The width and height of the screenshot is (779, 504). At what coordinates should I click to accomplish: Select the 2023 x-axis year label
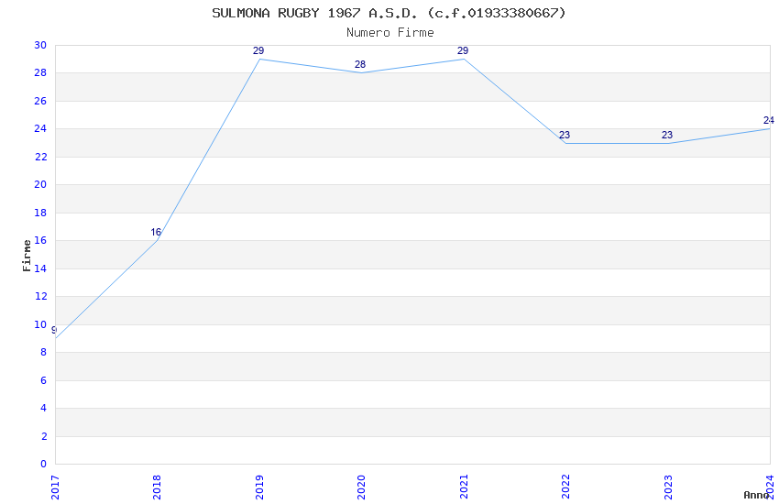point(668,488)
